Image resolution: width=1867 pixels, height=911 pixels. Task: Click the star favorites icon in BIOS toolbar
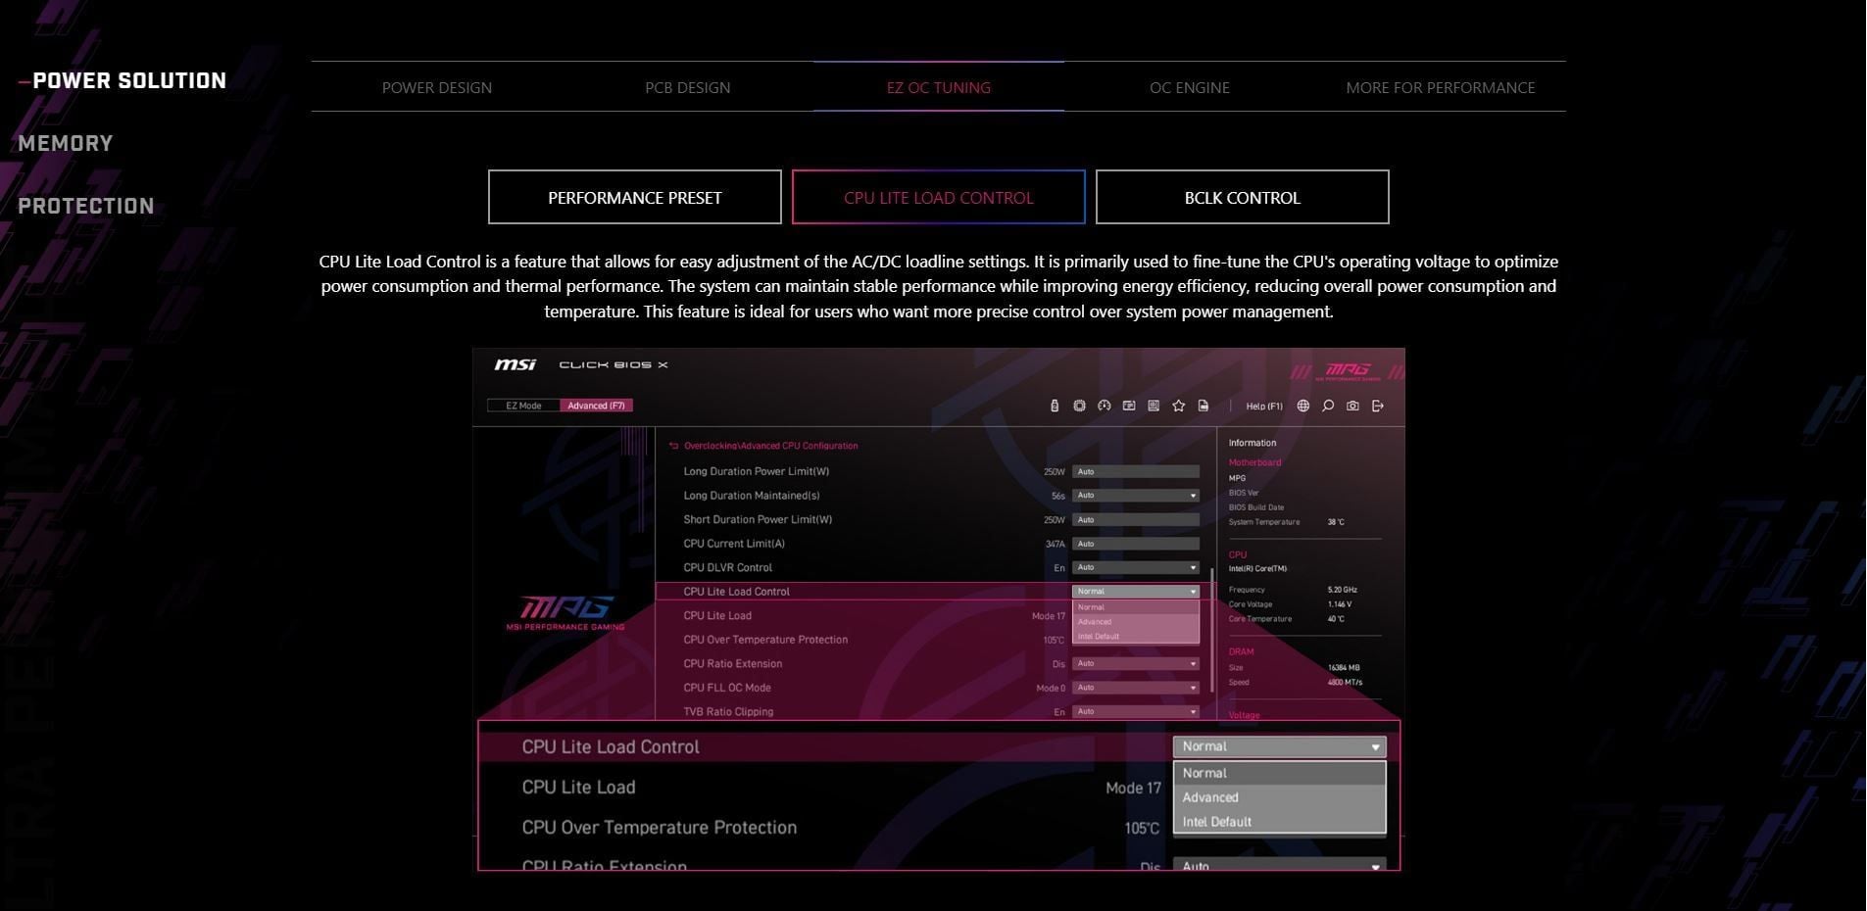tap(1179, 406)
